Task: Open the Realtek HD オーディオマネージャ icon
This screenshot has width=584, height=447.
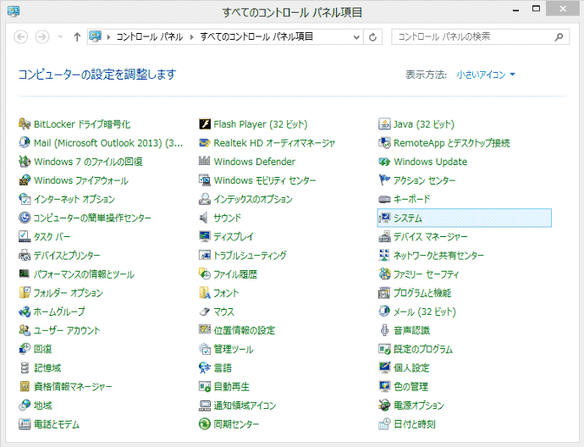Action: pyautogui.click(x=205, y=143)
